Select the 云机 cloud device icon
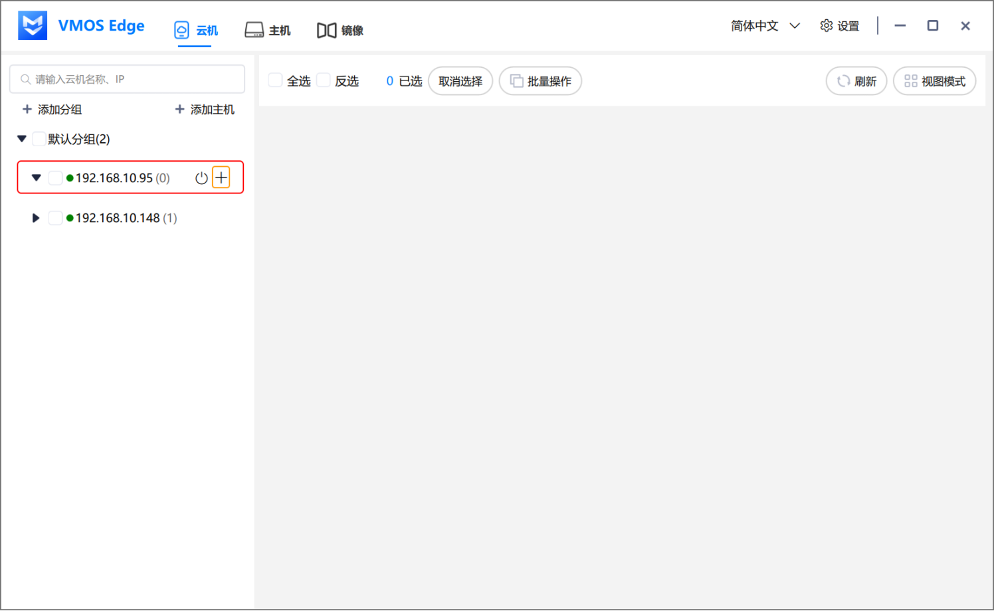 tap(181, 29)
